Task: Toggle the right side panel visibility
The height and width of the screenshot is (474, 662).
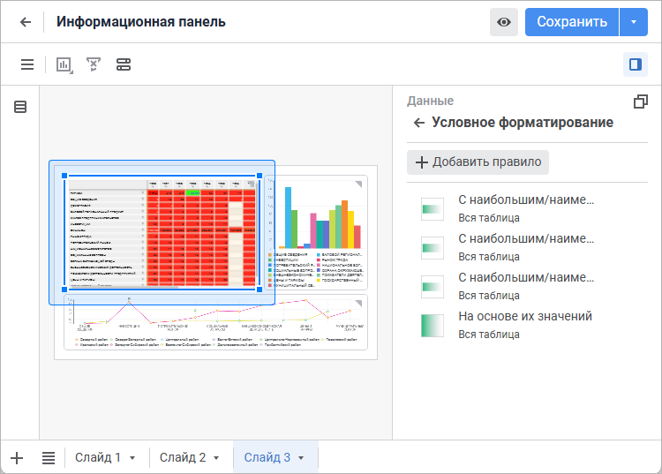Action: tap(633, 64)
